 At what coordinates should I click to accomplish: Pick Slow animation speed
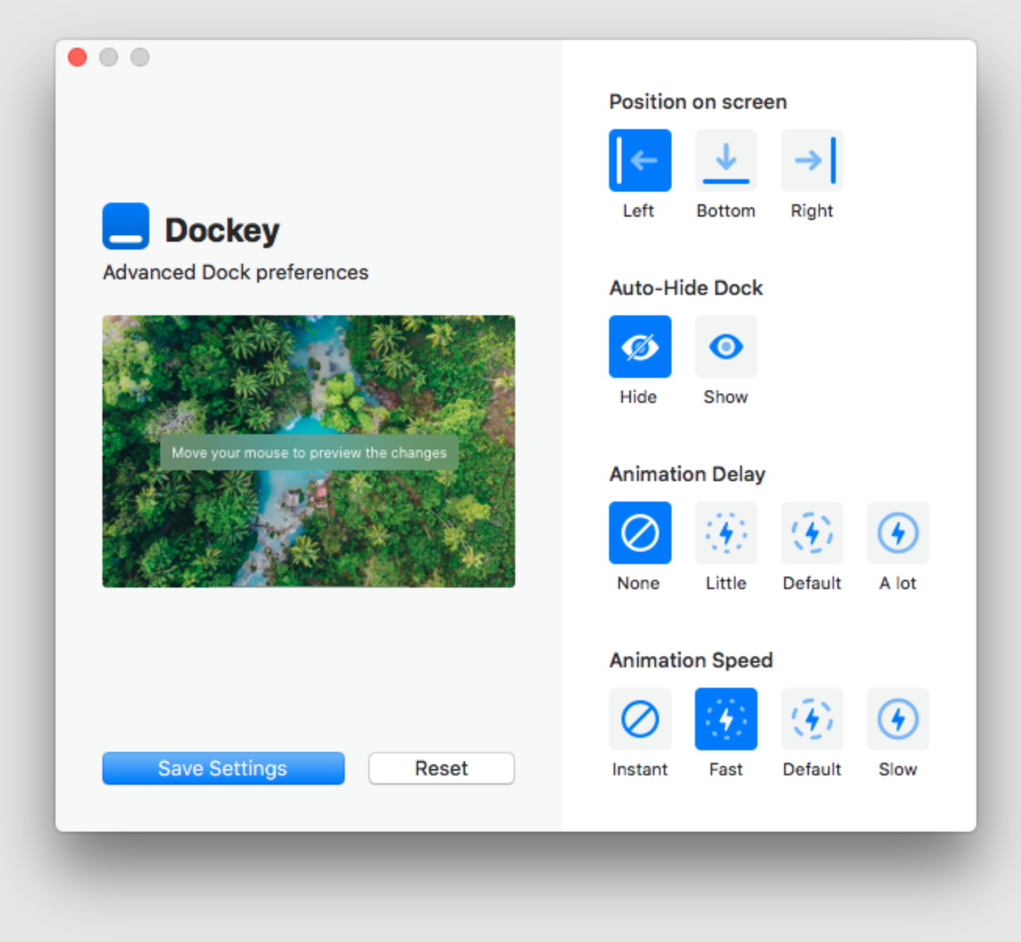click(897, 719)
